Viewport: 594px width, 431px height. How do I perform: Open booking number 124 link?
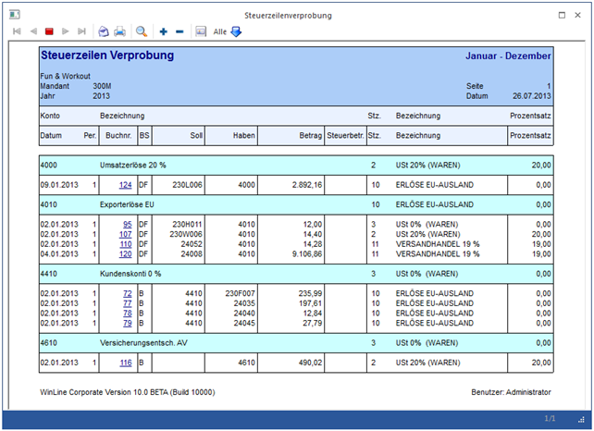pos(125,185)
